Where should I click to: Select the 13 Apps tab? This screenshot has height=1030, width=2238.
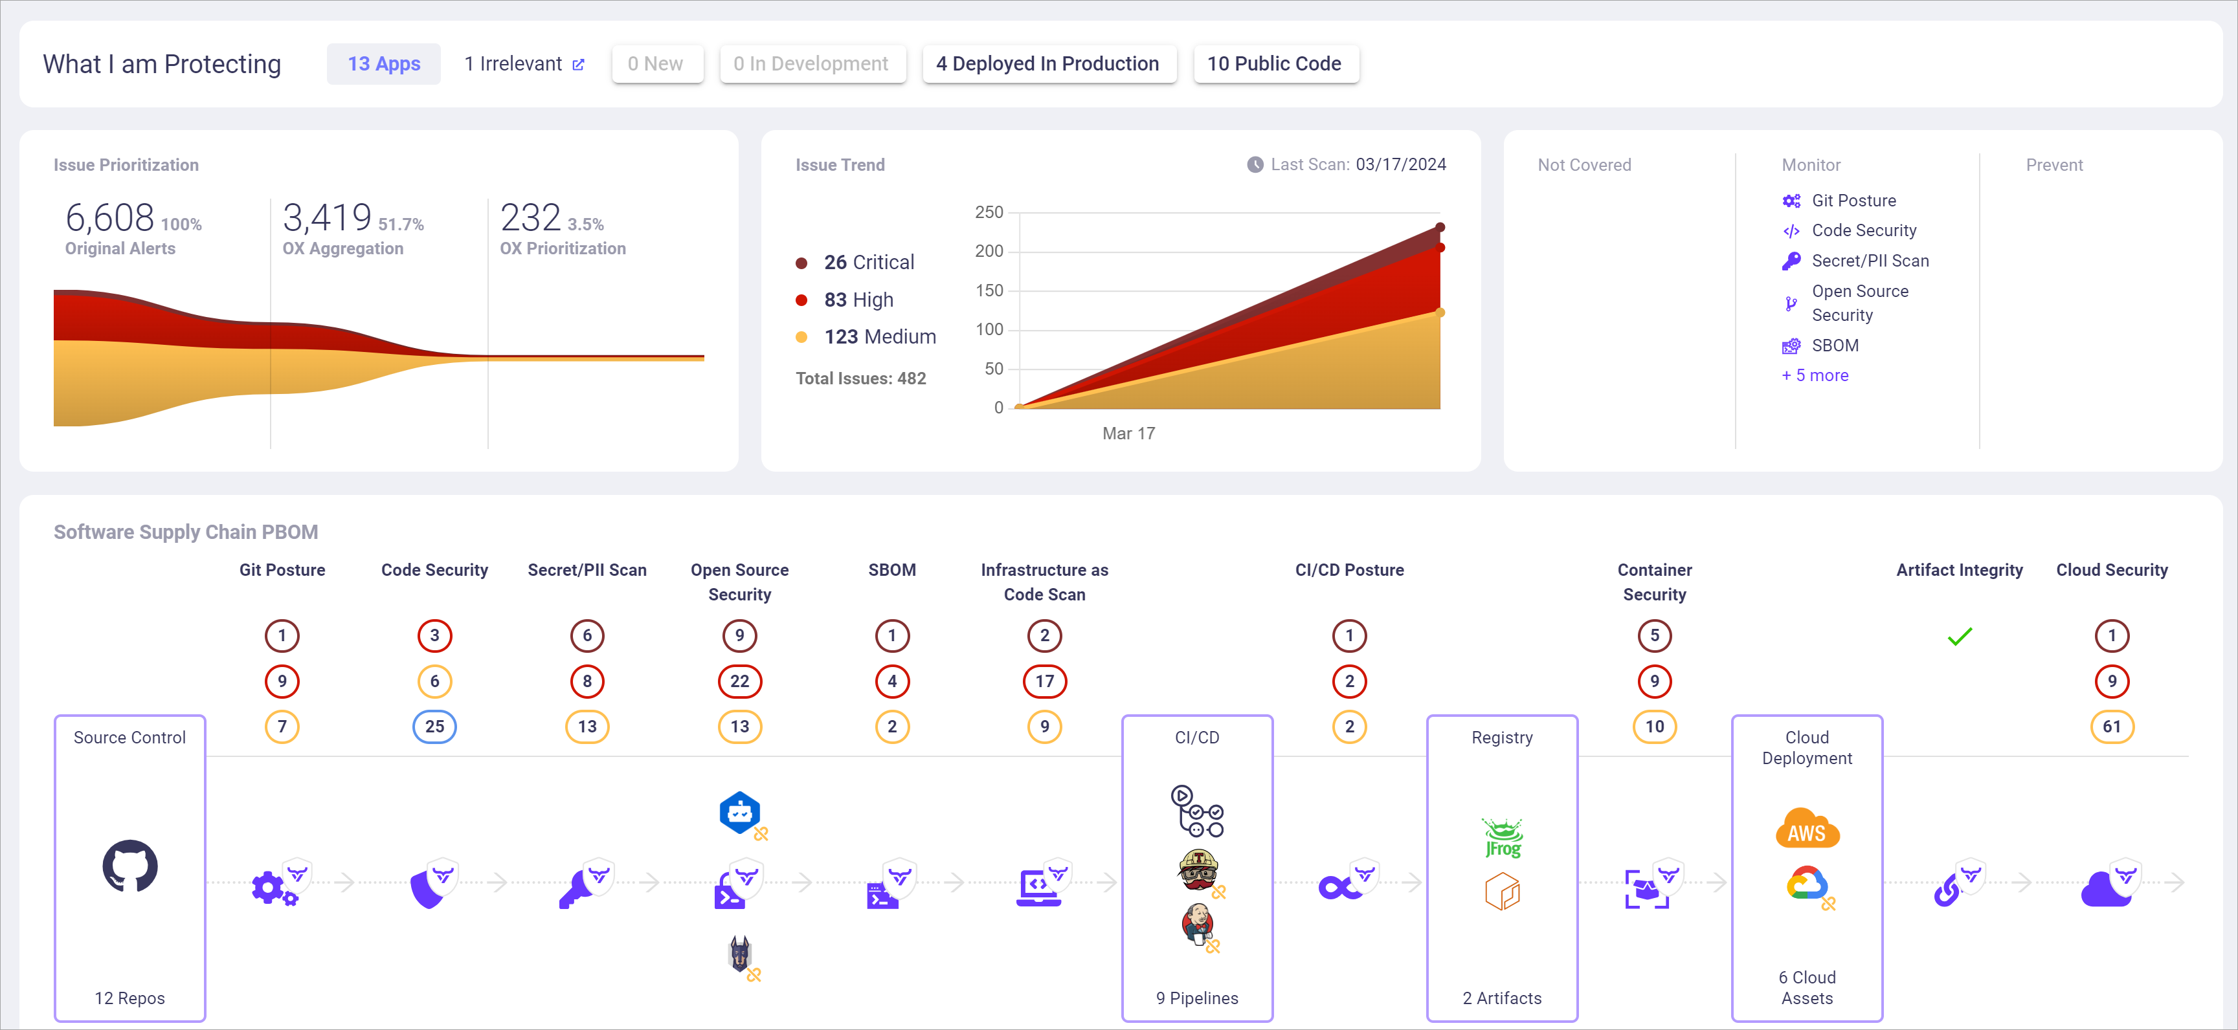pos(383,64)
